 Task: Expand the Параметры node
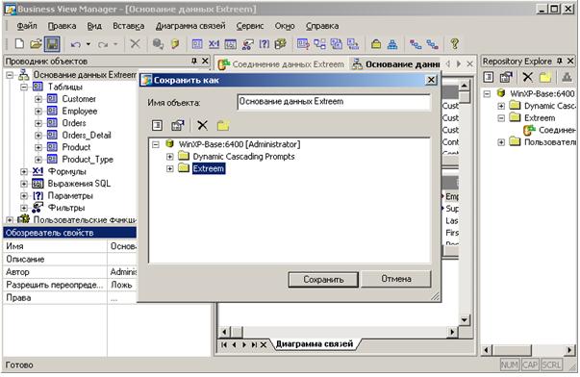pyautogui.click(x=24, y=196)
